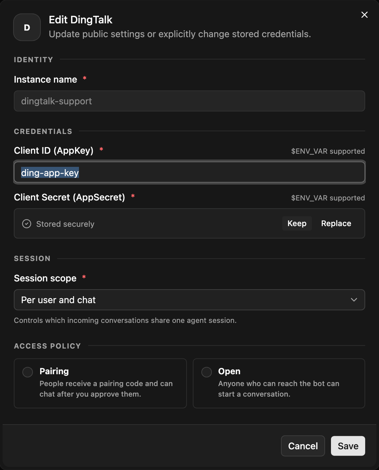Click the "Controls which incoming conversations" help text

125,320
